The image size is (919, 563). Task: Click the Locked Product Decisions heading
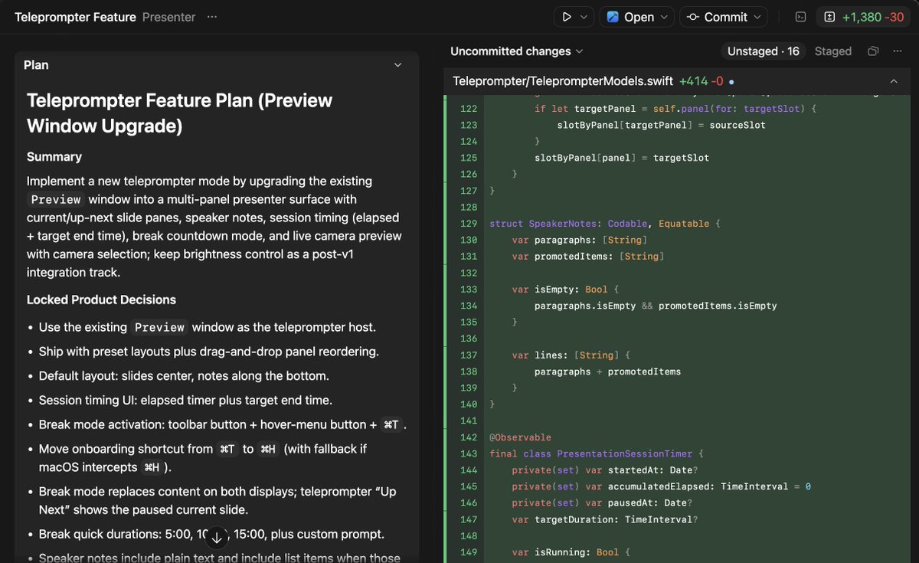pos(101,300)
